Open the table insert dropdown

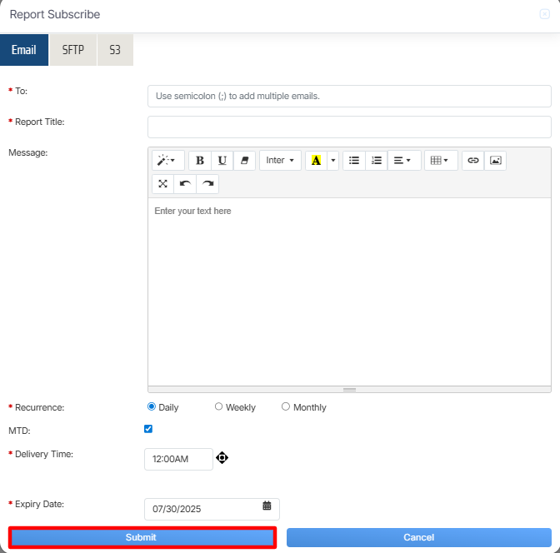[x=440, y=161]
